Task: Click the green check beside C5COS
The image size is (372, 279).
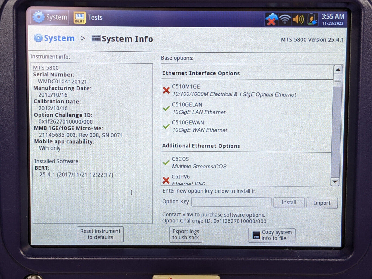Action: [x=166, y=163]
